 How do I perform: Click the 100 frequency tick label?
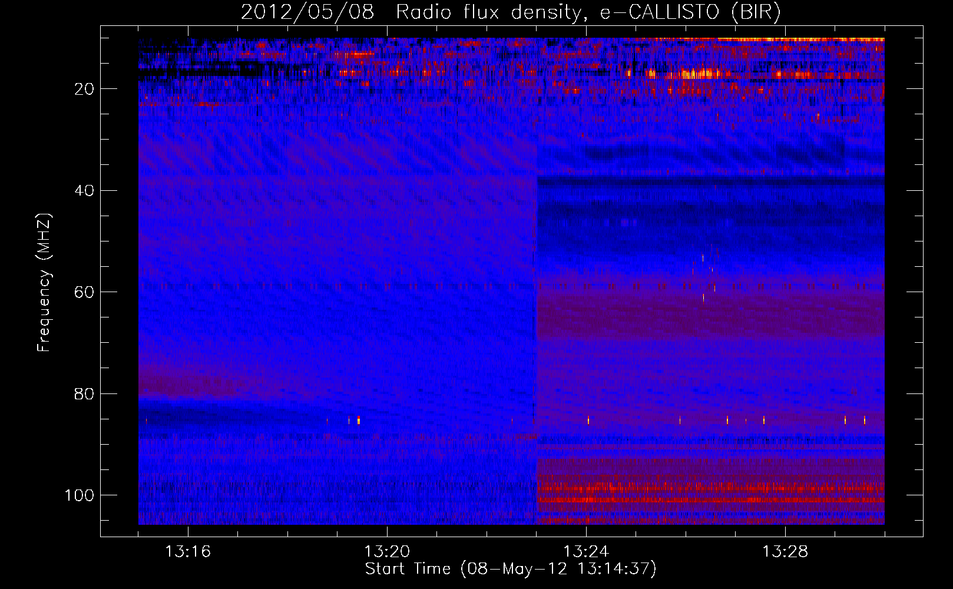pos(80,495)
